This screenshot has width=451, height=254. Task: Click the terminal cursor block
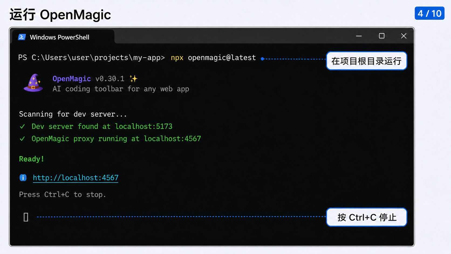coord(26,217)
